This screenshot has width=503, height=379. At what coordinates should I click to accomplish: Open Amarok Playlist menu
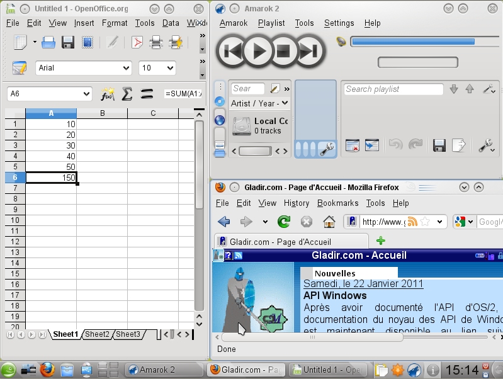click(x=271, y=23)
